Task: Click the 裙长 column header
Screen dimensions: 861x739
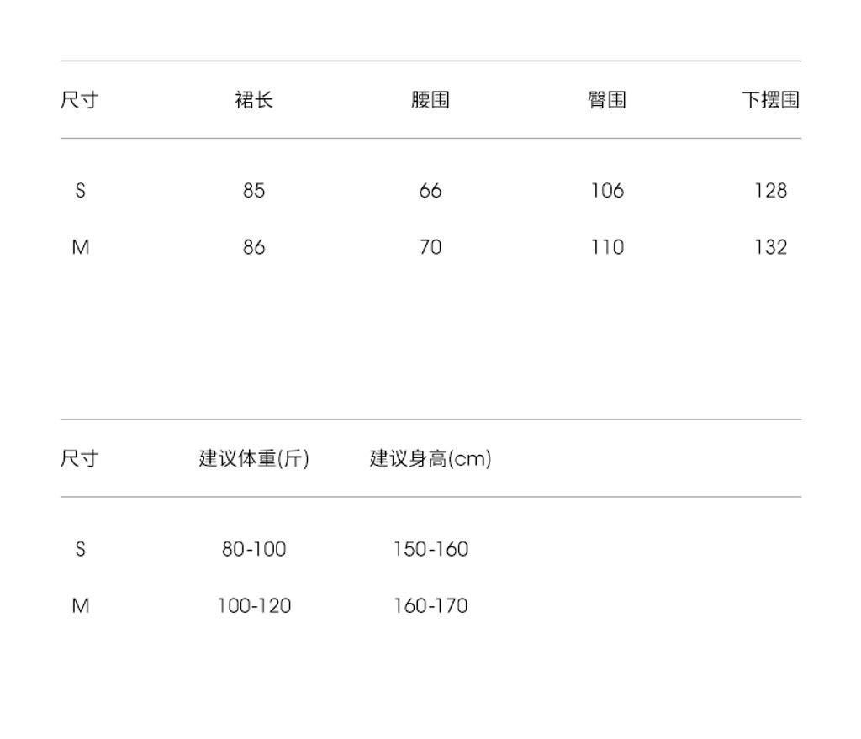Action: (254, 100)
